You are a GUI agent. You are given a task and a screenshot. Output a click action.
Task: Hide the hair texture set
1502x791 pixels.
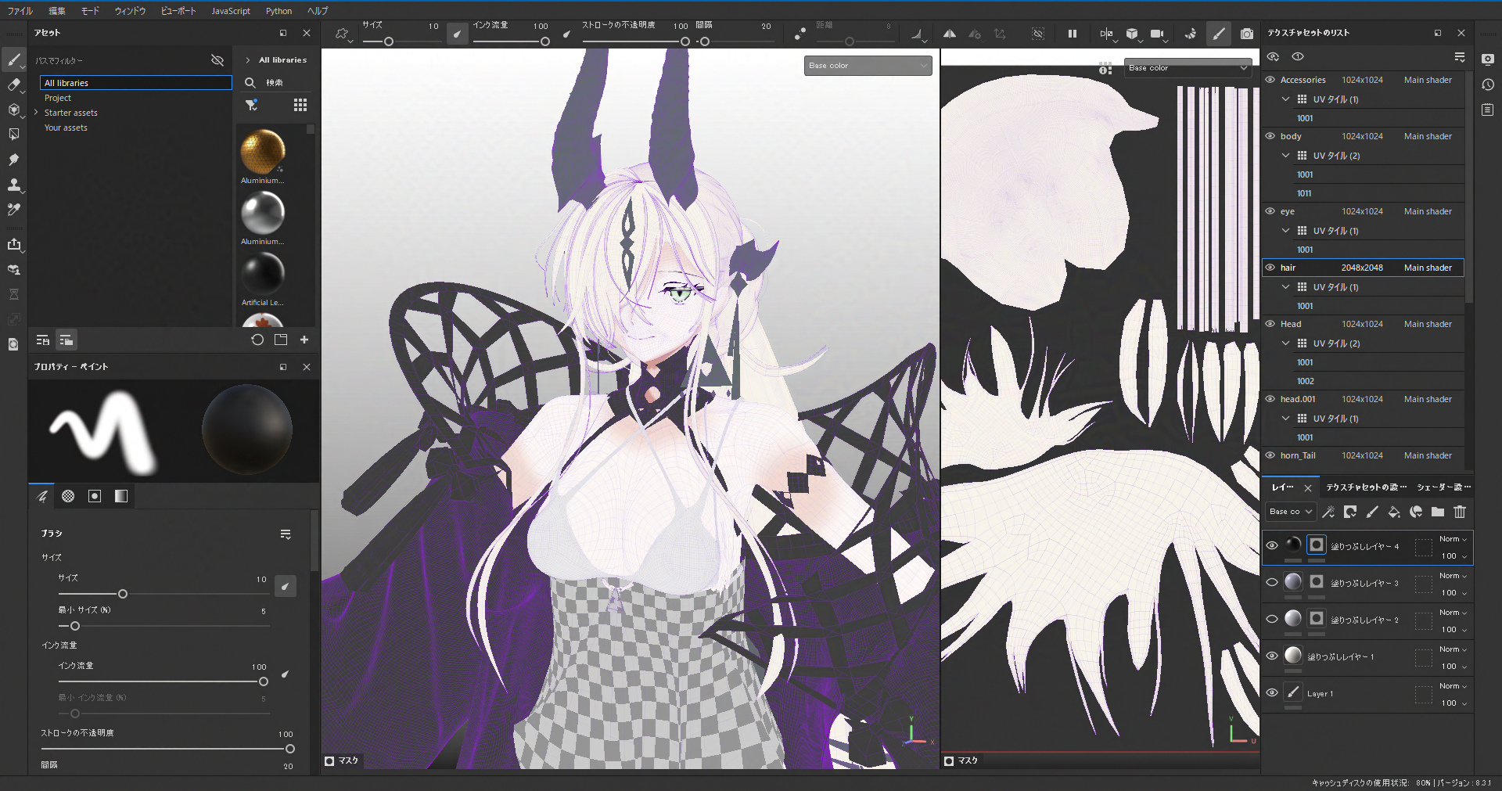click(1270, 268)
